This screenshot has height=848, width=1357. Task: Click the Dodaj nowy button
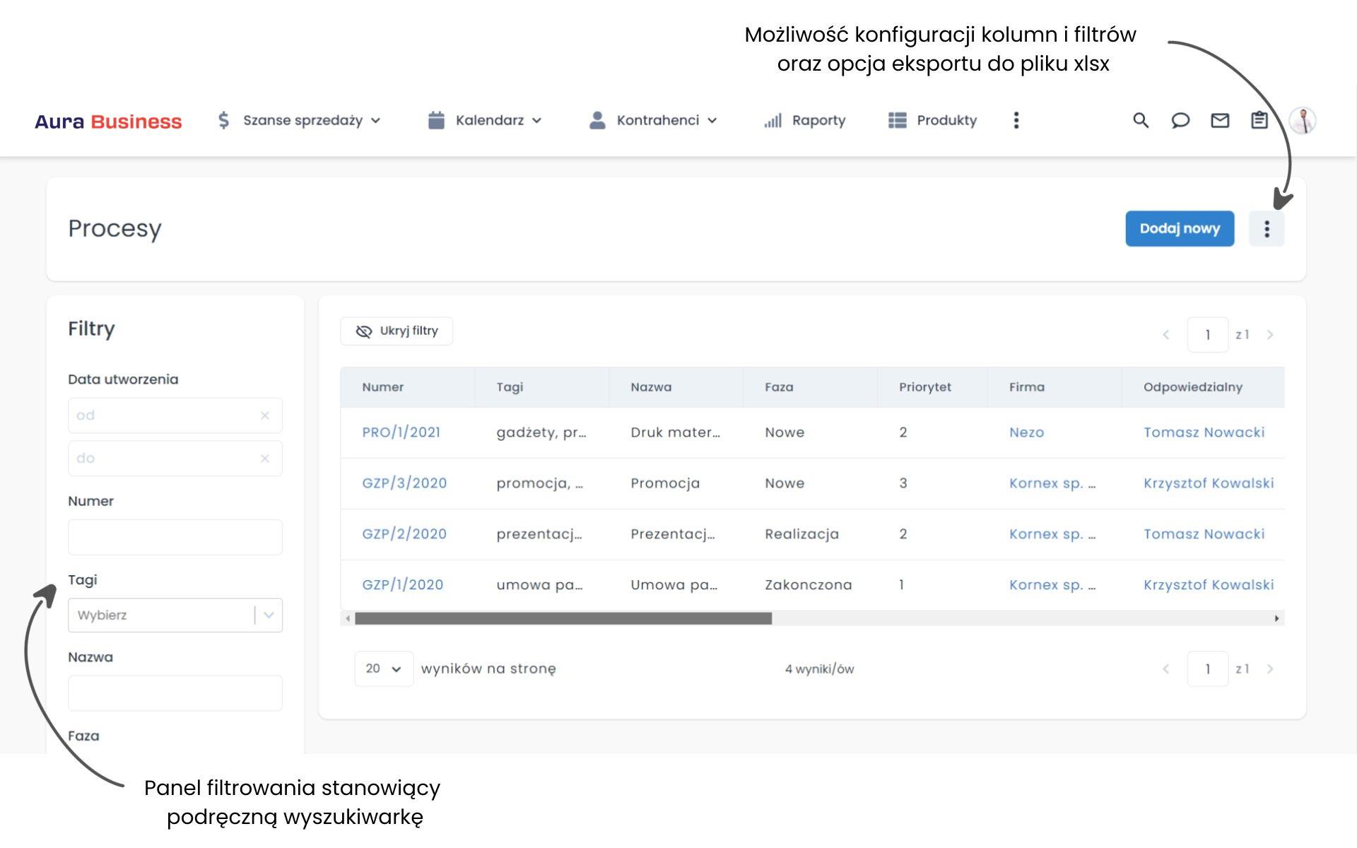click(x=1180, y=228)
